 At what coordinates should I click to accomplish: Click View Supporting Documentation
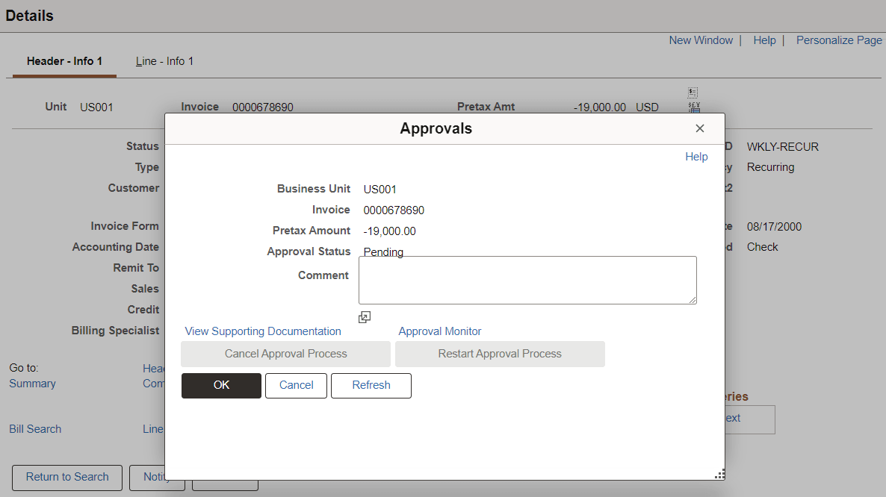(x=262, y=331)
